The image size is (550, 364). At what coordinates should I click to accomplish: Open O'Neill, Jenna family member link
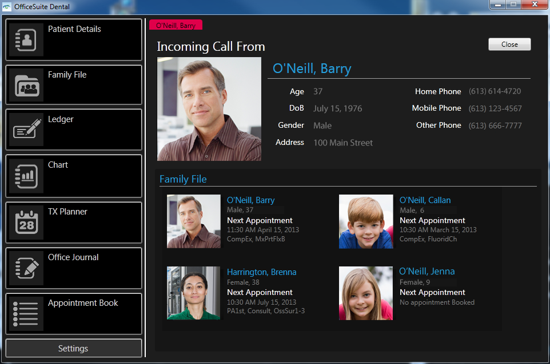[x=427, y=271]
